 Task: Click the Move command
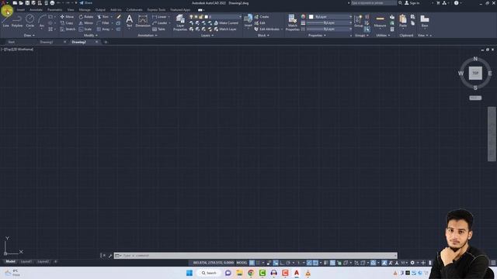(x=67, y=17)
